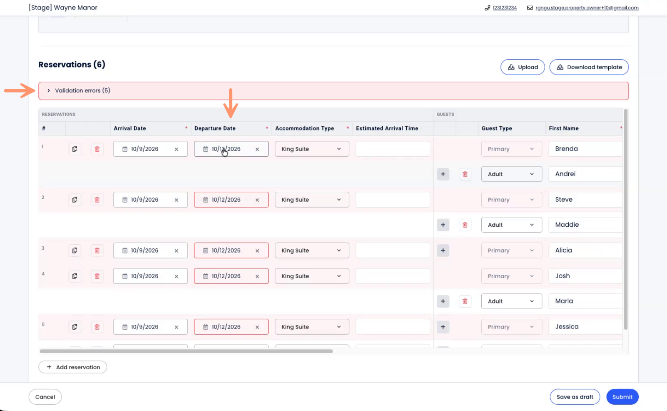Change Guest Type dropdown for Maddie
Screen dimensions: 667x411
(x=511, y=225)
